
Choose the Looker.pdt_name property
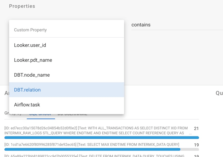[x=33, y=60]
